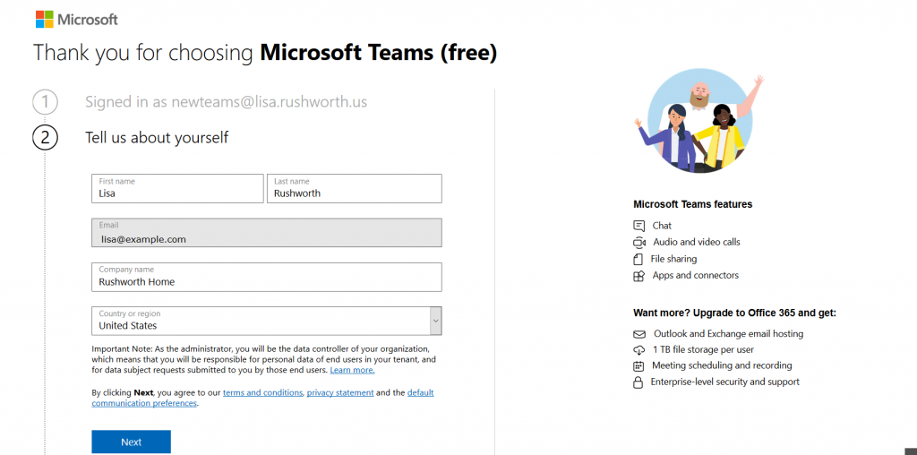Screen dimensions: 917x455
Task: Click the Meeting scheduling calendar icon
Action: coord(638,366)
